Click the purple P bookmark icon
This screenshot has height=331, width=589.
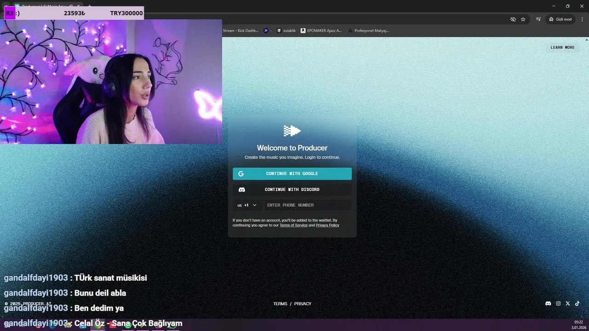click(266, 30)
